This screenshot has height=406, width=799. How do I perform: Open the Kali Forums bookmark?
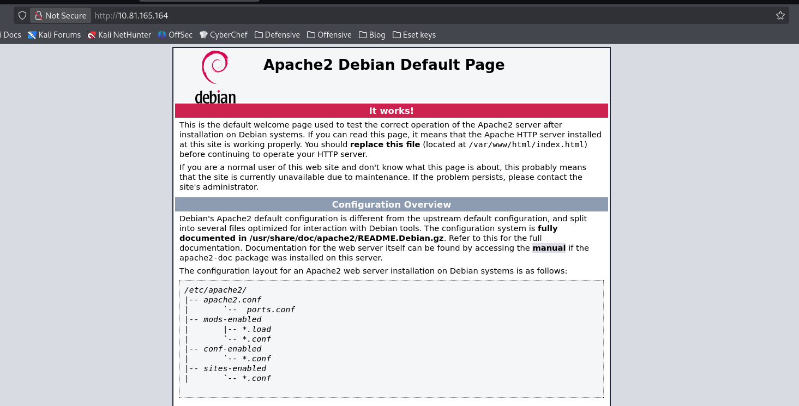(x=55, y=35)
